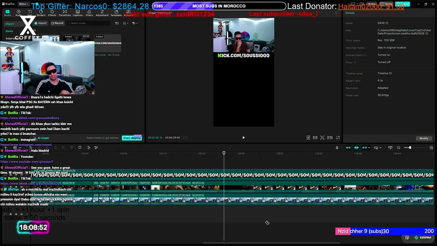Click the preview compare layout icon
This screenshot has height=246, width=437.
185,138
